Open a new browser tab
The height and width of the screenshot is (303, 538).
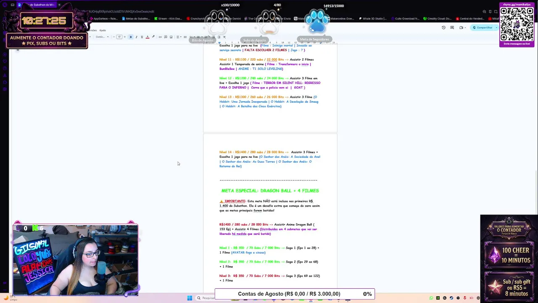pos(59,5)
